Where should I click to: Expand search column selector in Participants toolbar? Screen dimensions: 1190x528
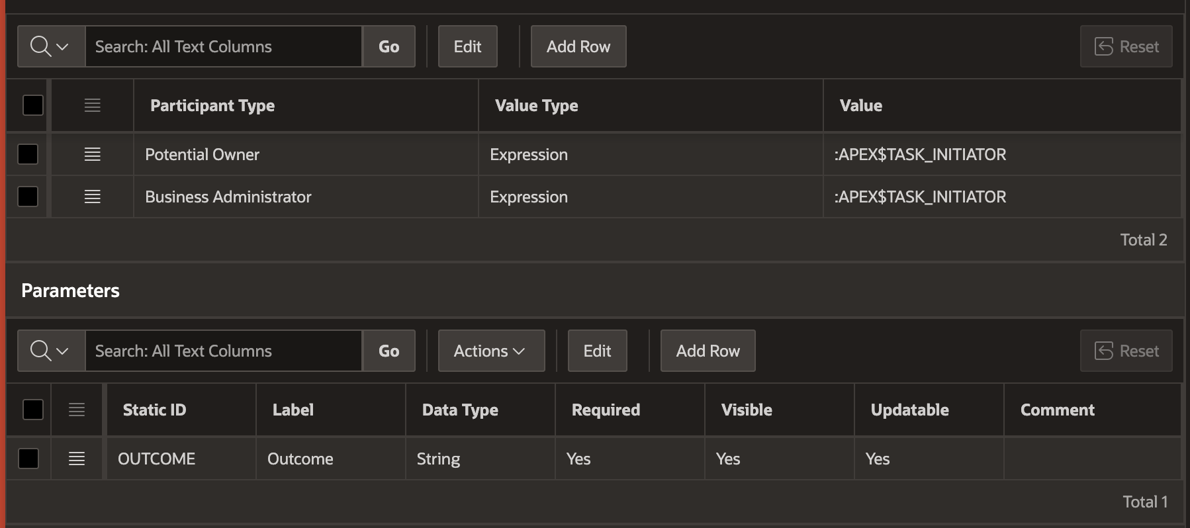[x=51, y=46]
